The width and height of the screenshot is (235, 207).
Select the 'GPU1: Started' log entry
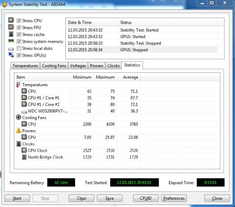[x=142, y=37]
